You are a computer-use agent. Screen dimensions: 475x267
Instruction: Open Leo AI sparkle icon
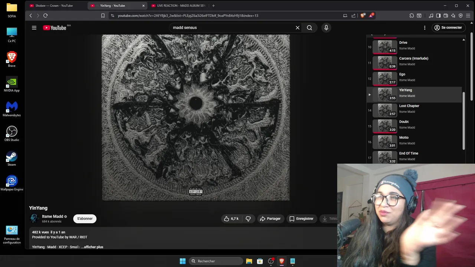[x=453, y=16]
